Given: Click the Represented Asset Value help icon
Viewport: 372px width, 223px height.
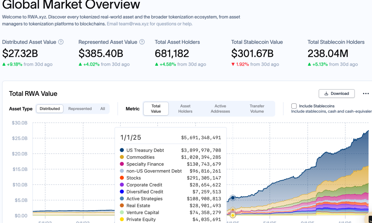Looking at the screenshot, I should (x=142, y=42).
